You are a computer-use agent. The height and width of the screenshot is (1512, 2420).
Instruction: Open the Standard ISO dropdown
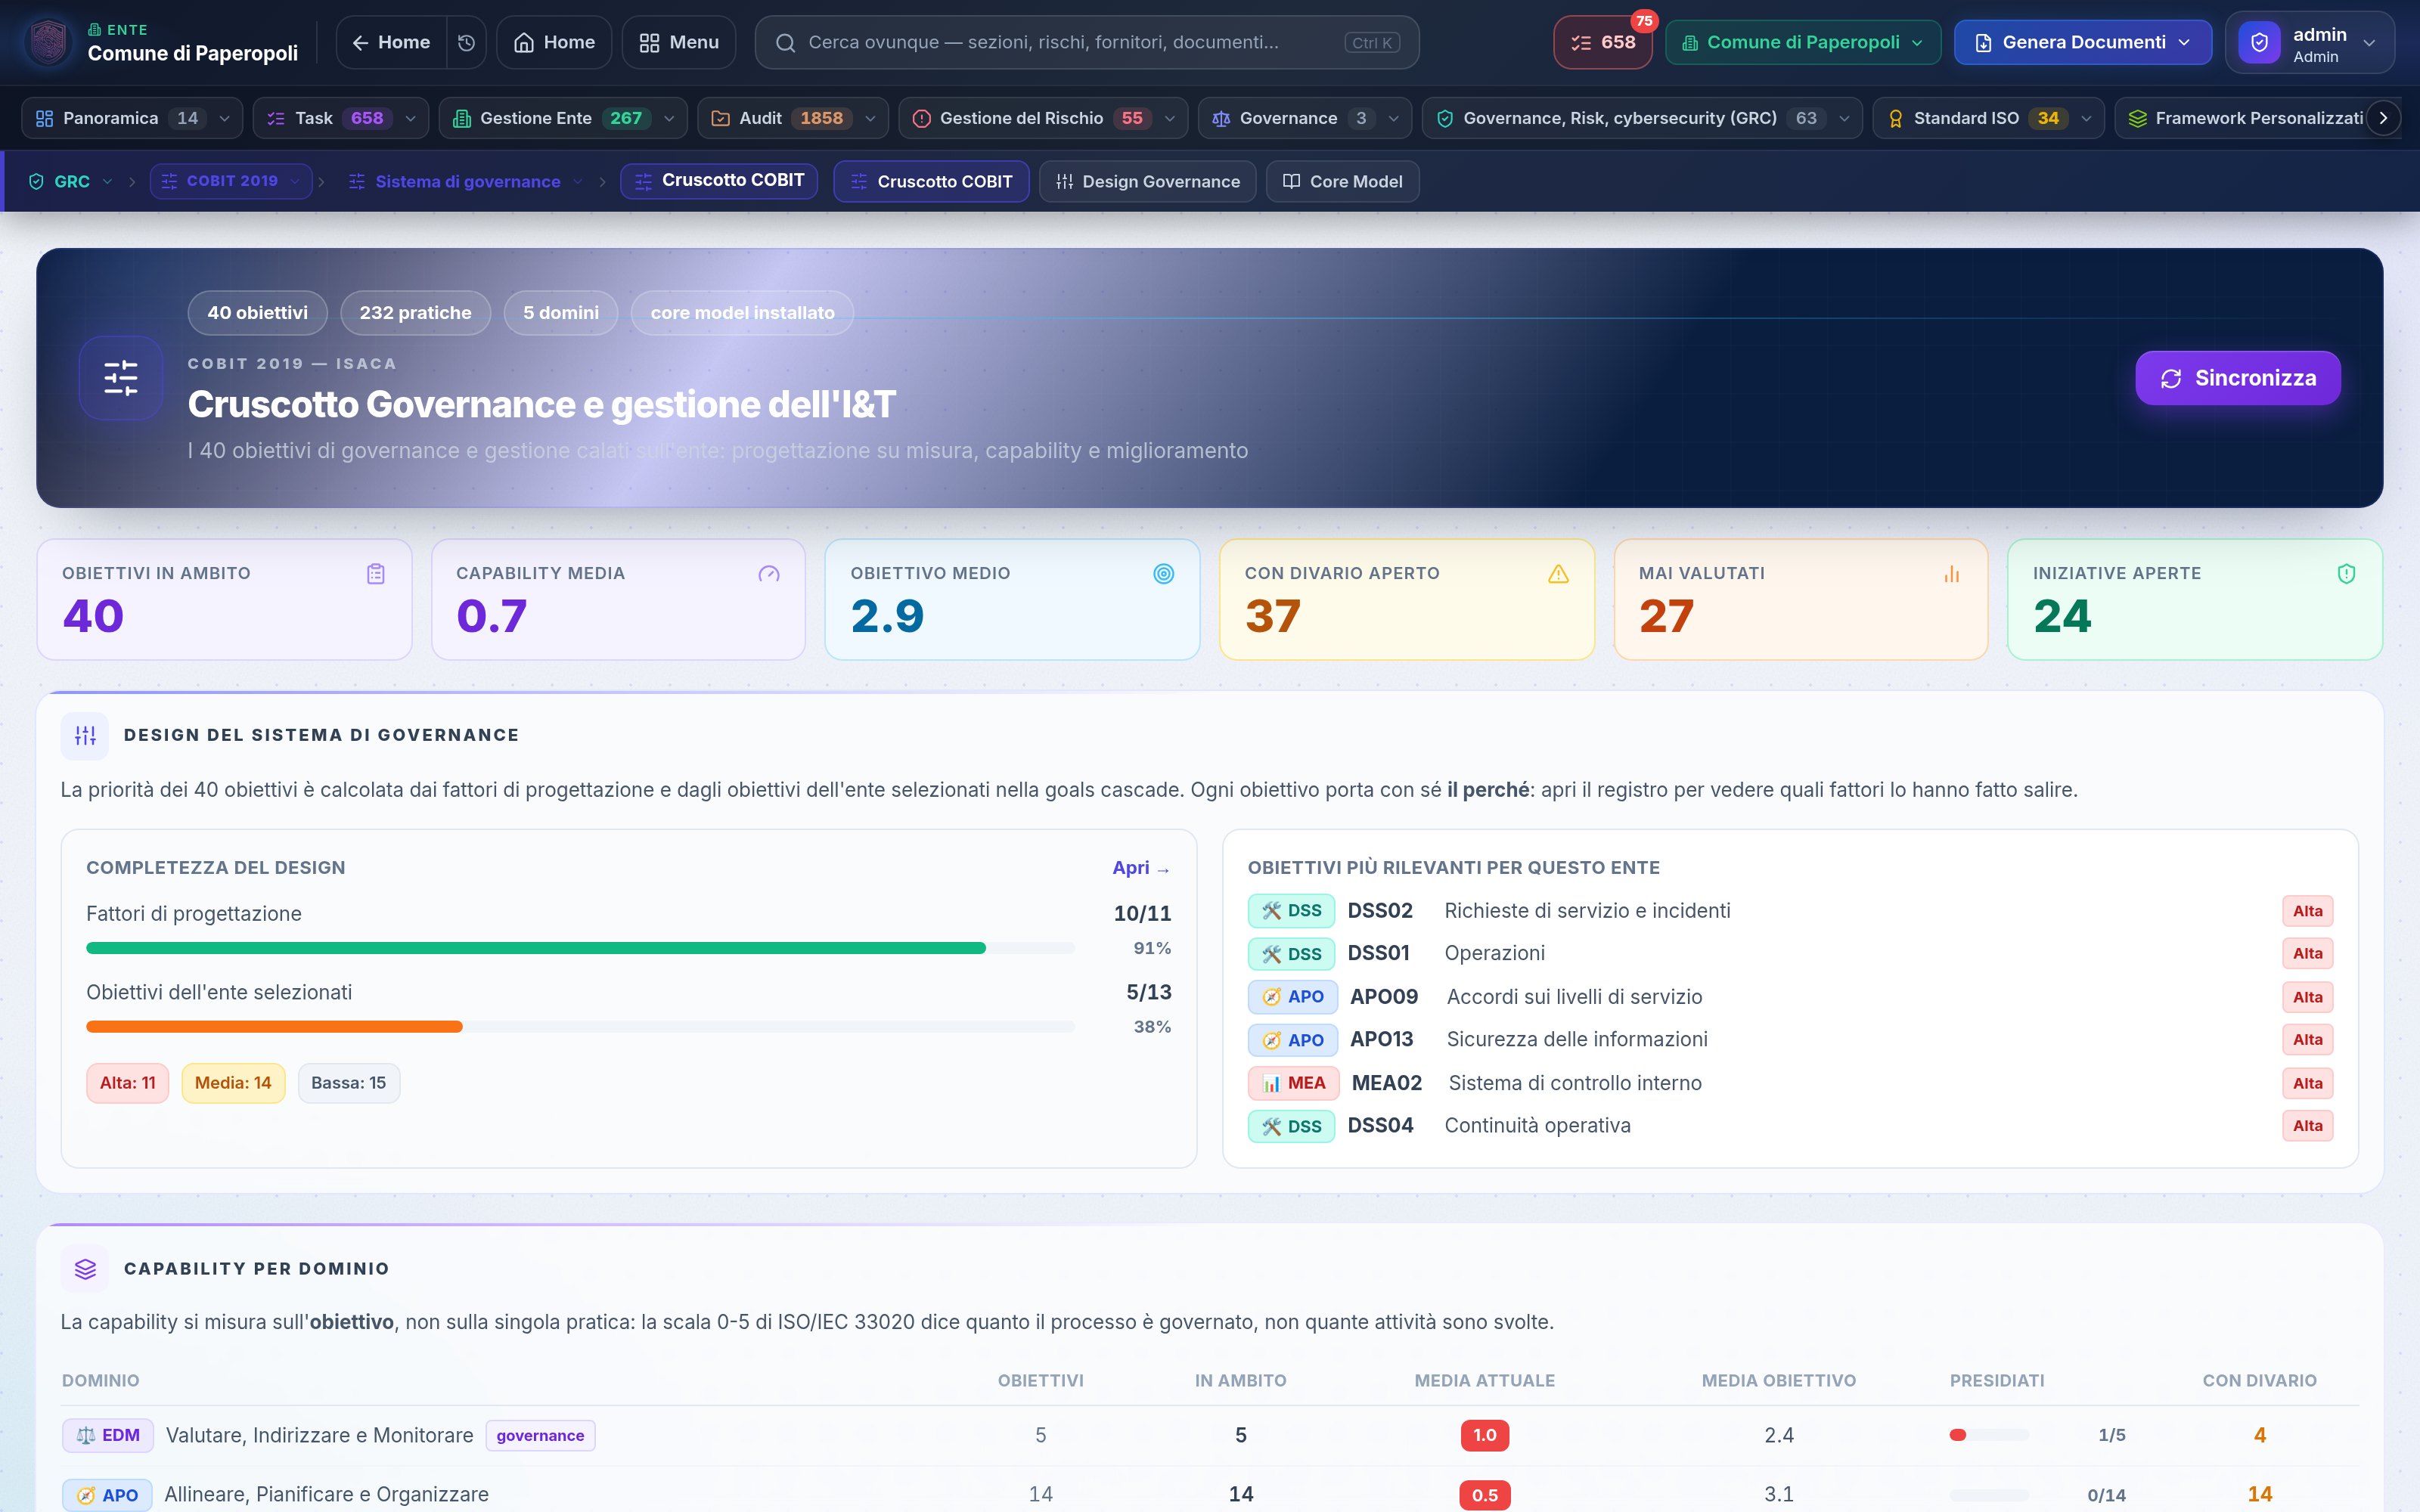coord(1988,118)
